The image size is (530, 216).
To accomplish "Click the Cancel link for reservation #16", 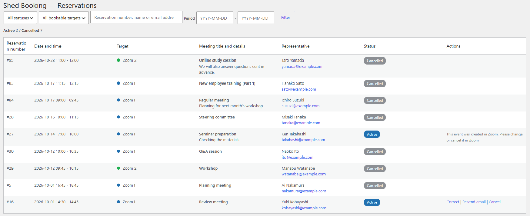I will coord(495,202).
